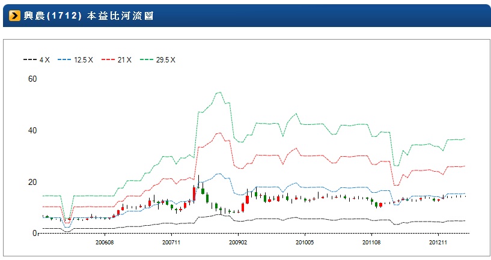Click the 4 X legend entry
This screenshot has height=260, width=491.
pos(36,60)
